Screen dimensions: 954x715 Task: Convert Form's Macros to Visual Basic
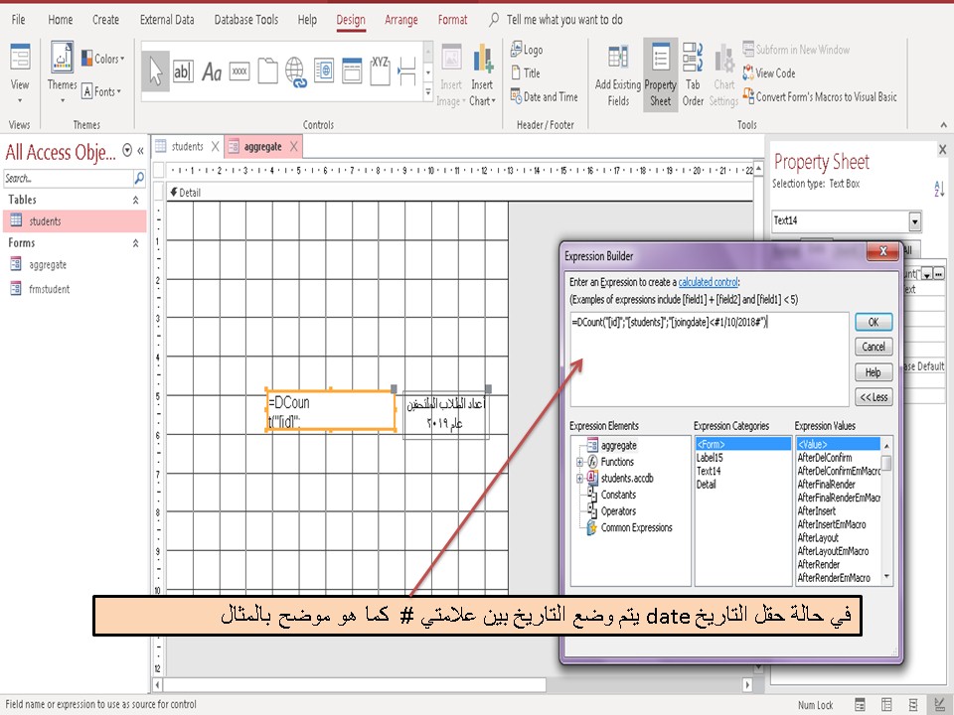[x=820, y=96]
